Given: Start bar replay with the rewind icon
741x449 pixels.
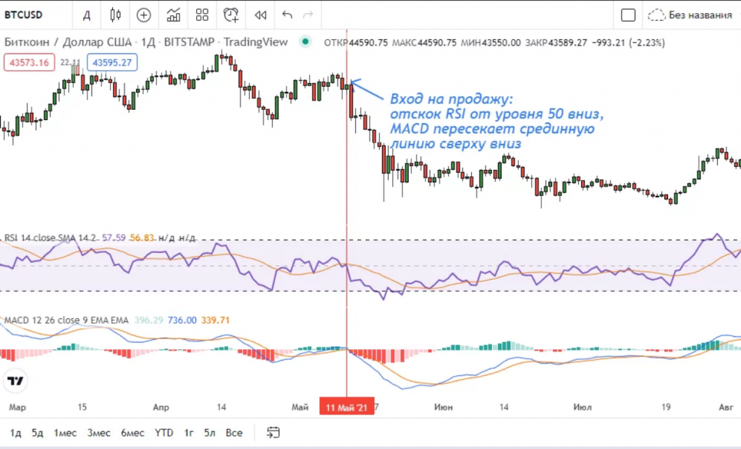Looking at the screenshot, I should pos(261,15).
